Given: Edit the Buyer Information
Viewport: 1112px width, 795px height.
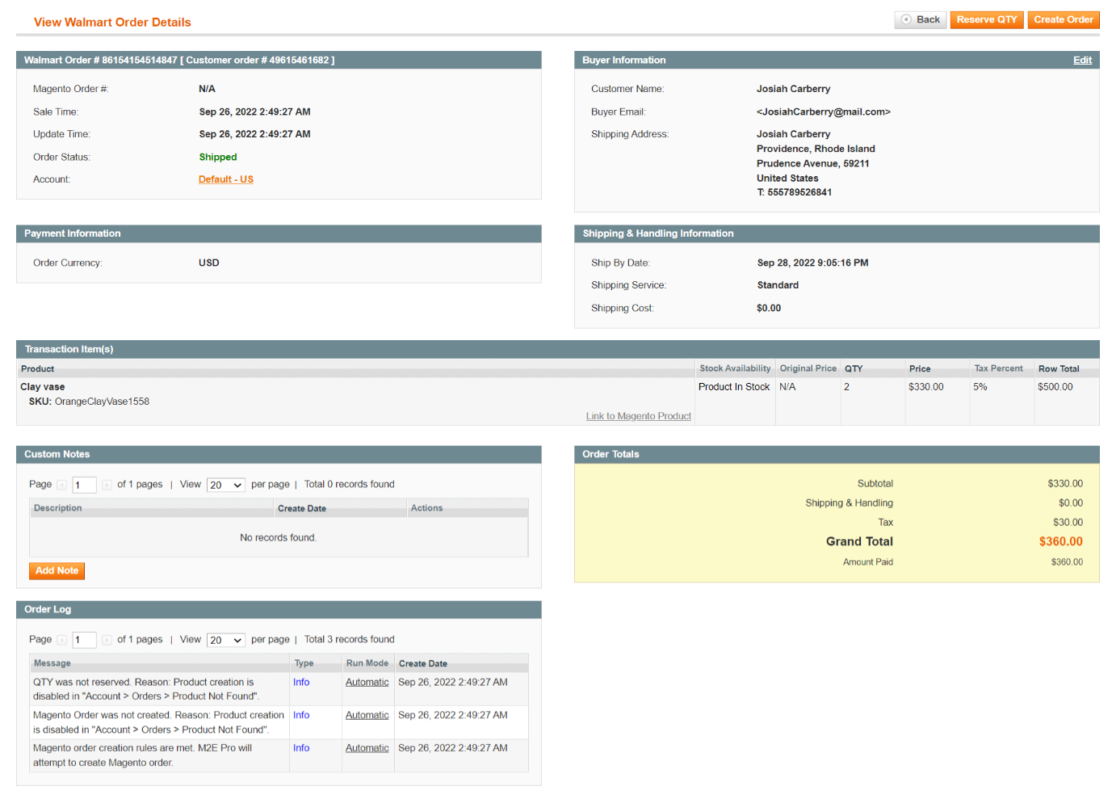Looking at the screenshot, I should [x=1082, y=60].
